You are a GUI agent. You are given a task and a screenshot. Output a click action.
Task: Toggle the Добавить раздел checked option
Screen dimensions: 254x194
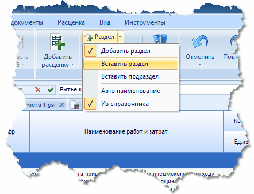click(131, 51)
